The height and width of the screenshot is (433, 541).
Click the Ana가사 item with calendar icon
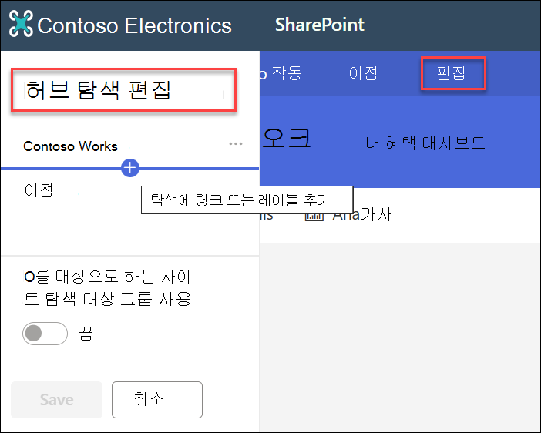click(x=348, y=215)
